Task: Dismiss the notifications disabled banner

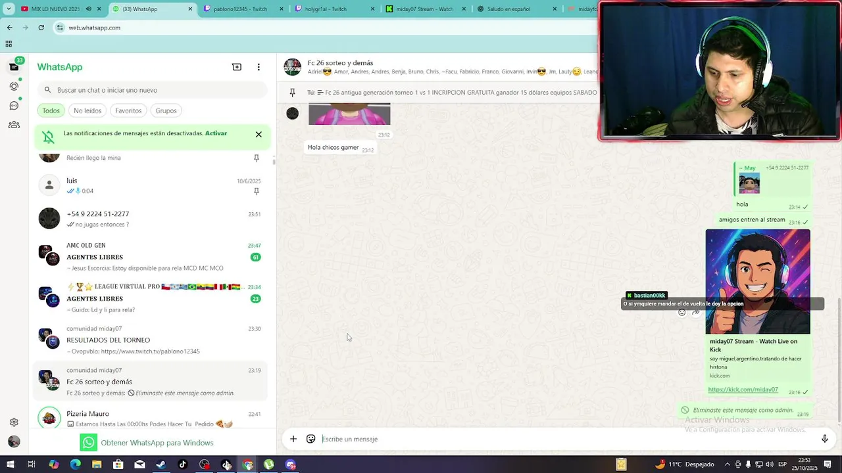Action: (x=259, y=134)
